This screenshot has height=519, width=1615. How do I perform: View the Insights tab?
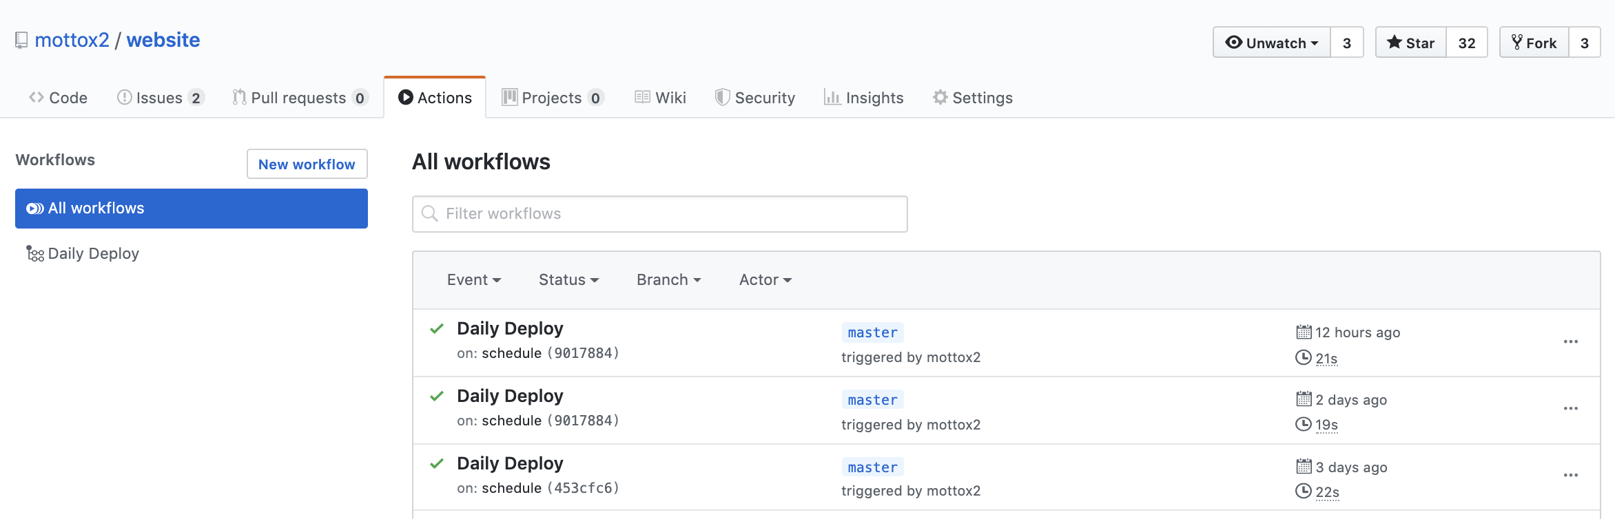pyautogui.click(x=863, y=98)
